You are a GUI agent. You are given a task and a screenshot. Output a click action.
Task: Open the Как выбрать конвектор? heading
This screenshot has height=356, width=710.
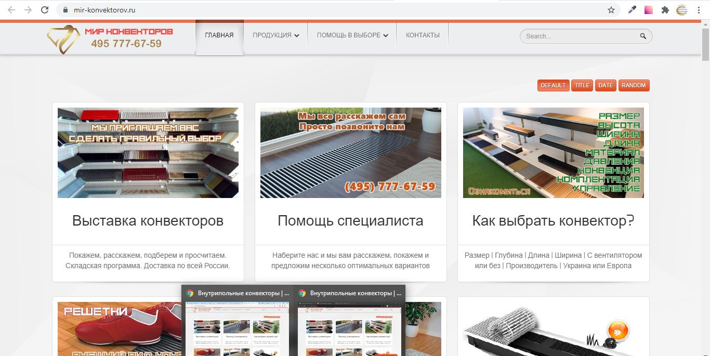click(554, 221)
